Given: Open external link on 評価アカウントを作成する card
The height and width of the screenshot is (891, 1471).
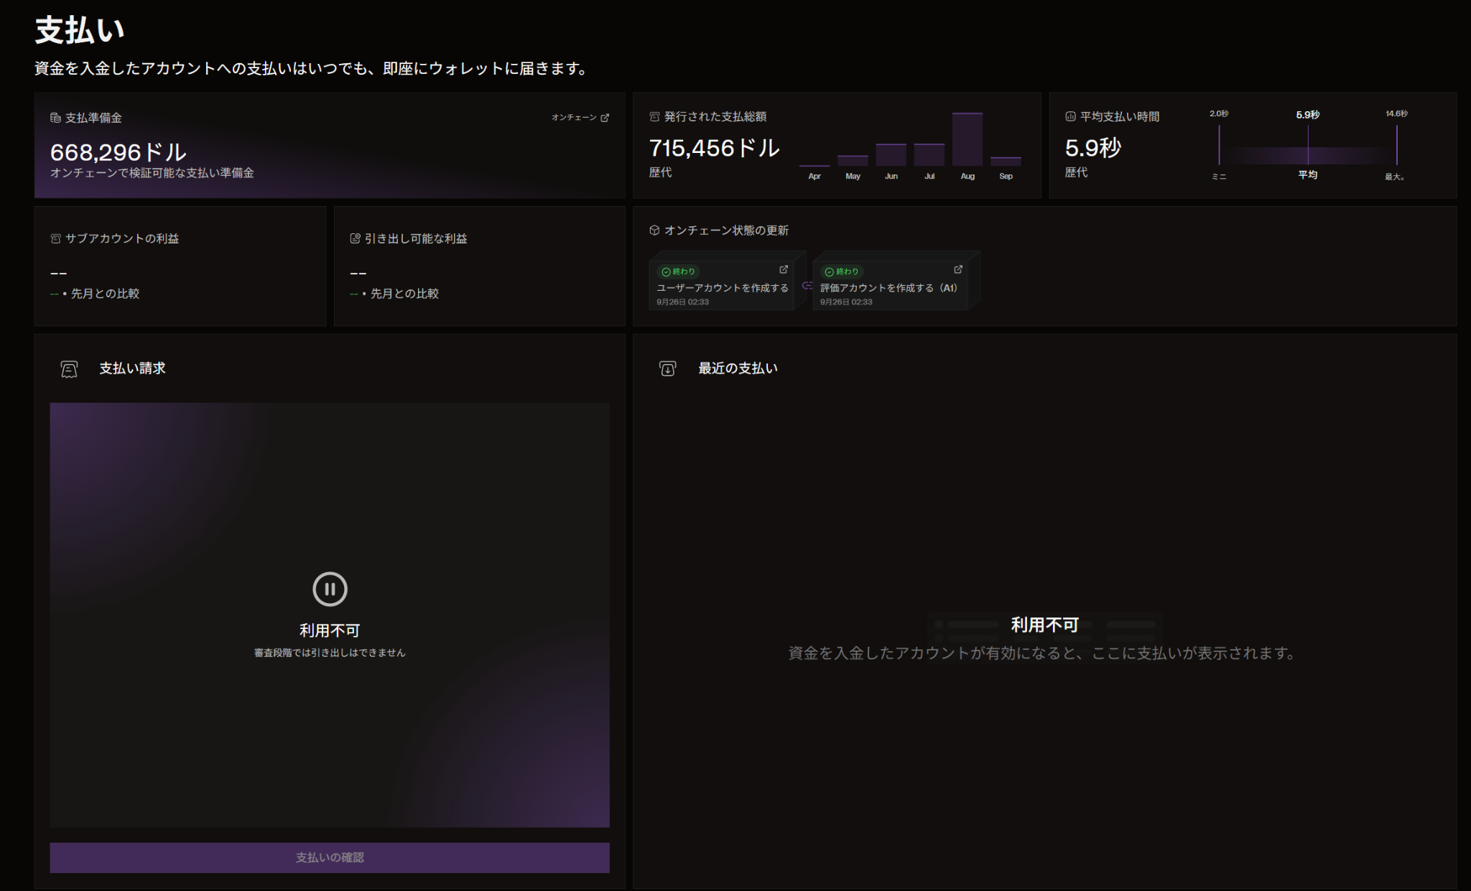Looking at the screenshot, I should click(x=958, y=269).
